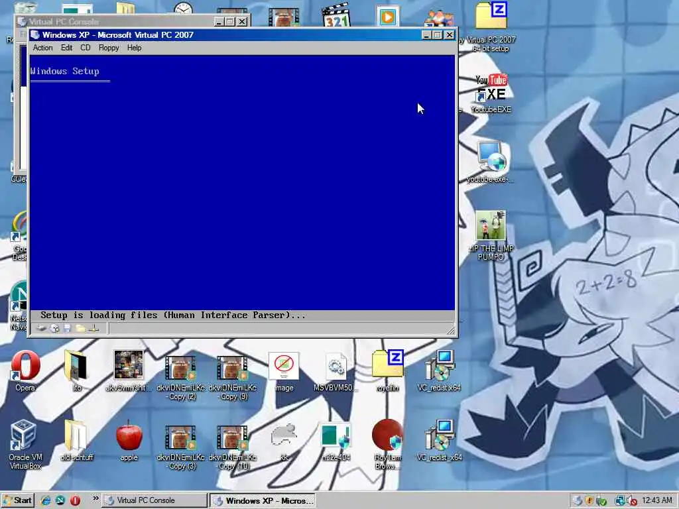Select the 'kk' file icon
The width and height of the screenshot is (679, 509).
(x=284, y=441)
